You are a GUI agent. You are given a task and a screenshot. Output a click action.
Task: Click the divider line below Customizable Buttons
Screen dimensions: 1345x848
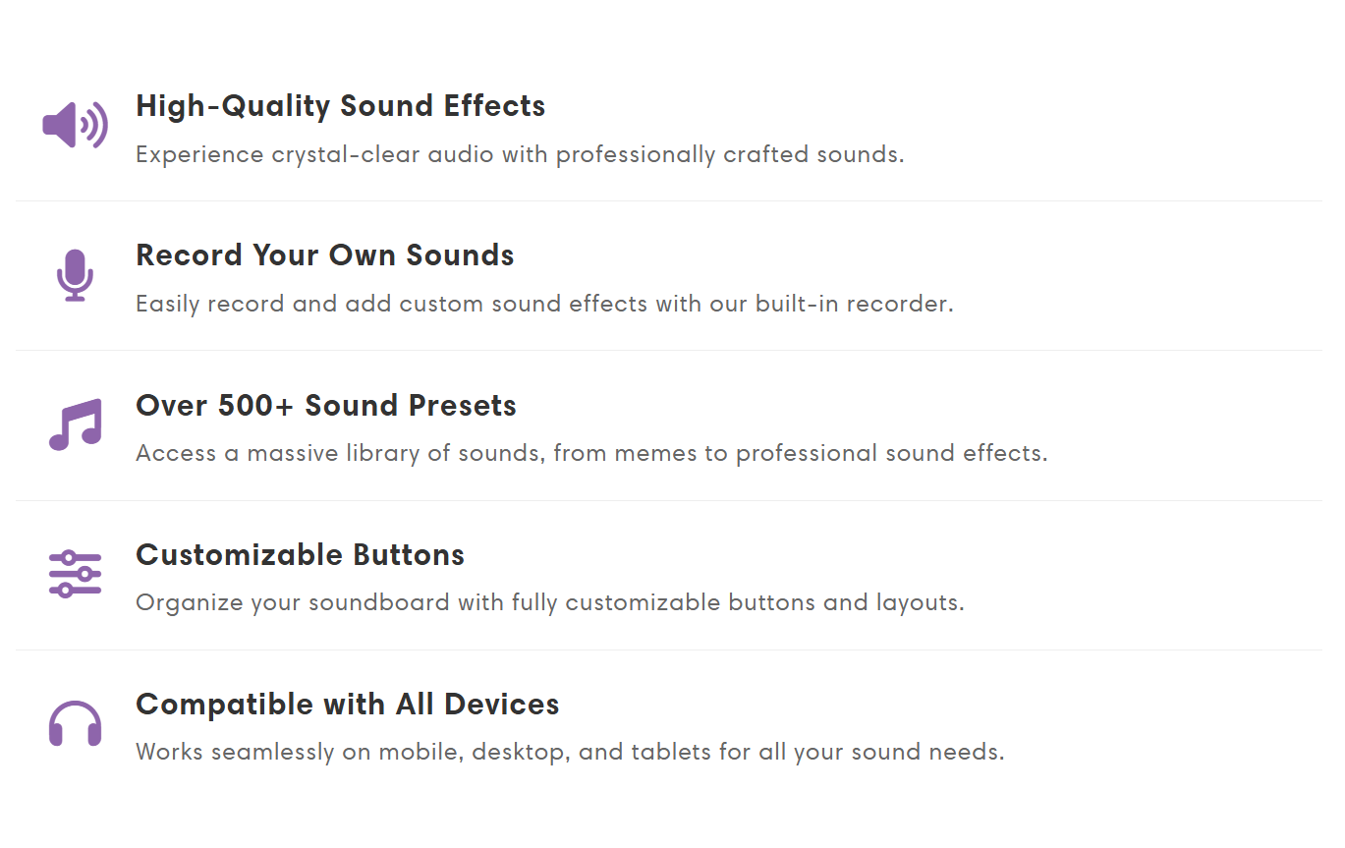coord(669,650)
